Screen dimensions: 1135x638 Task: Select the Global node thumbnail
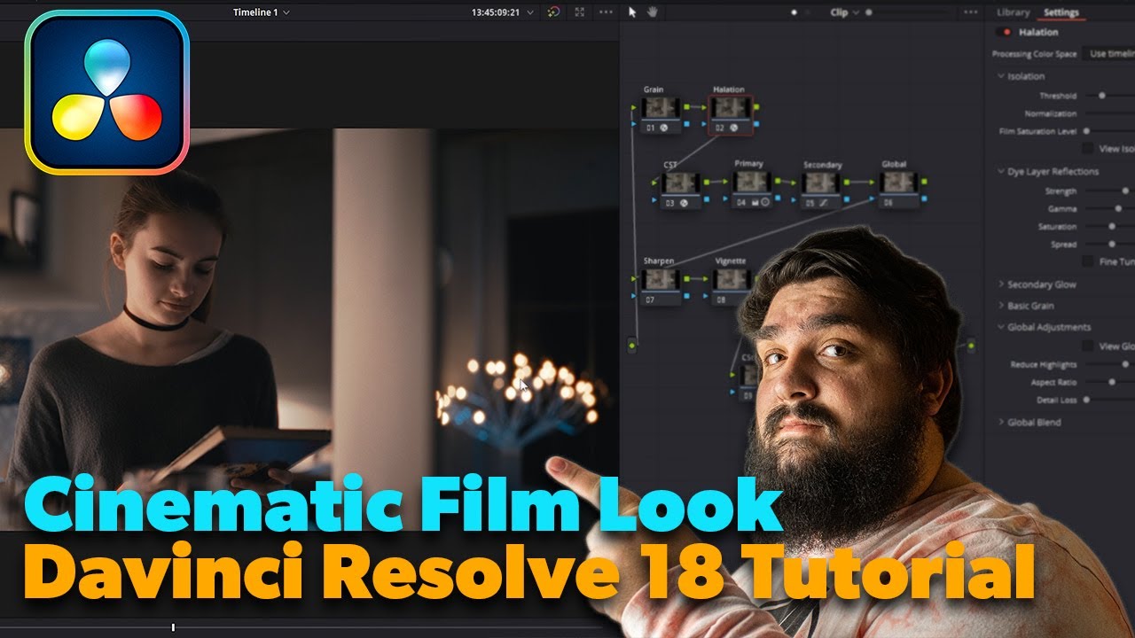(x=898, y=183)
